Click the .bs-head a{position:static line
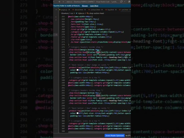The height and width of the screenshot is (138, 184). 100,42
